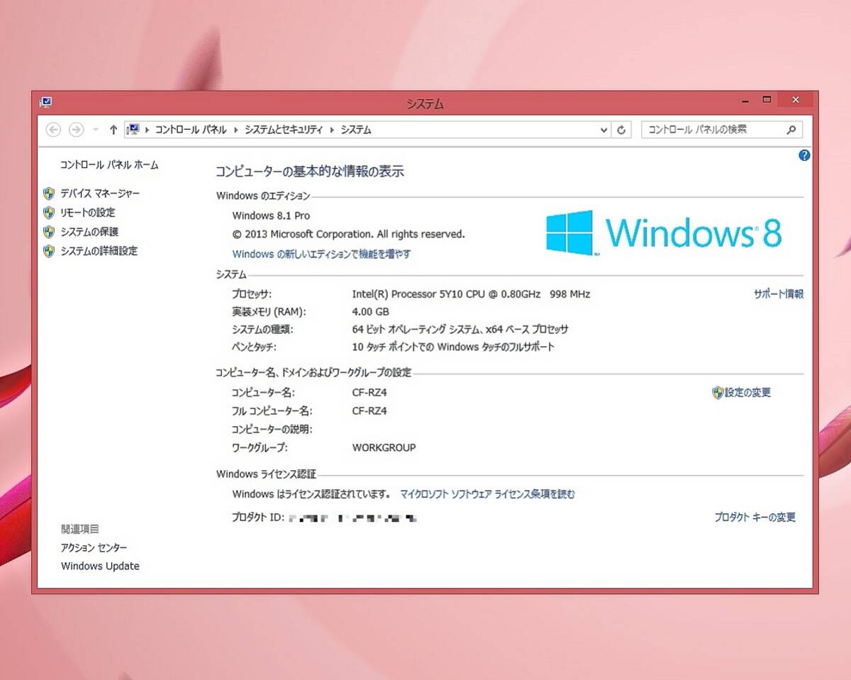
Task: Open システムの保護 link
Action: point(89,231)
